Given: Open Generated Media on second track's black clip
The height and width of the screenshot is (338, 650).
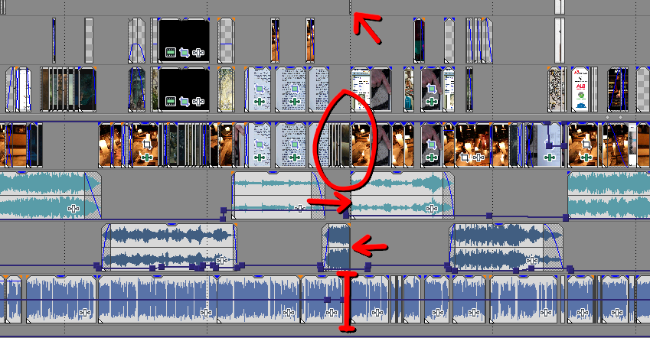Looking at the screenshot, I should 171,102.
